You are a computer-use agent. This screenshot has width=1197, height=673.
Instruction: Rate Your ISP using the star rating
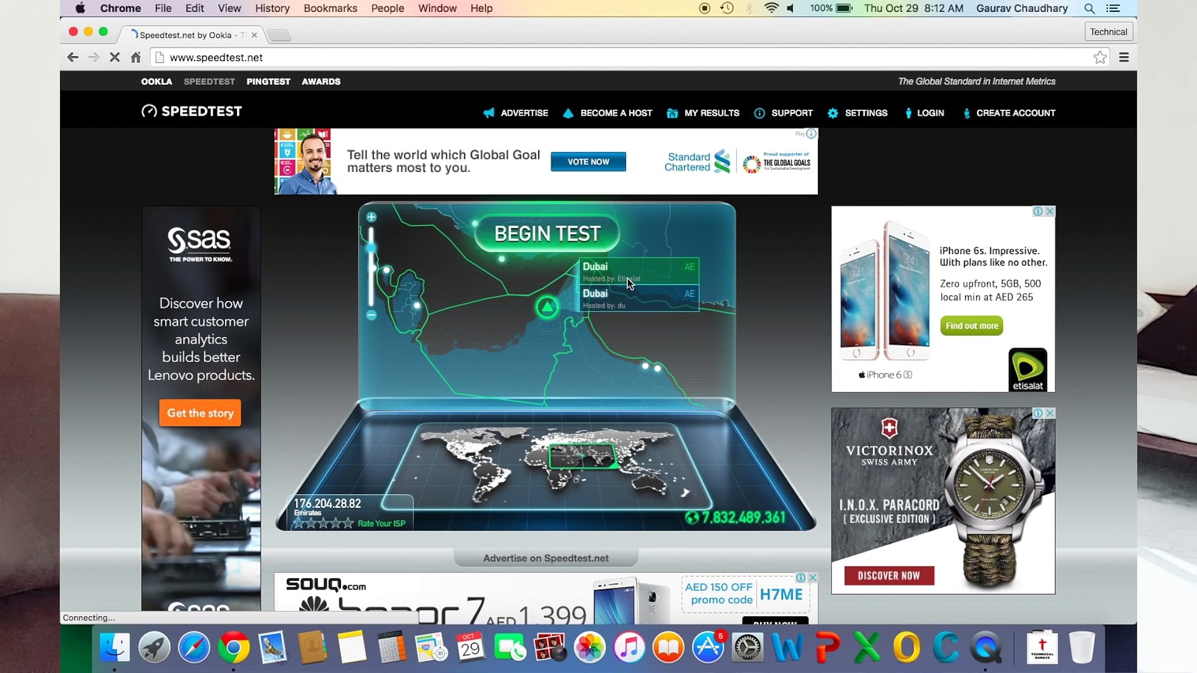tap(322, 523)
